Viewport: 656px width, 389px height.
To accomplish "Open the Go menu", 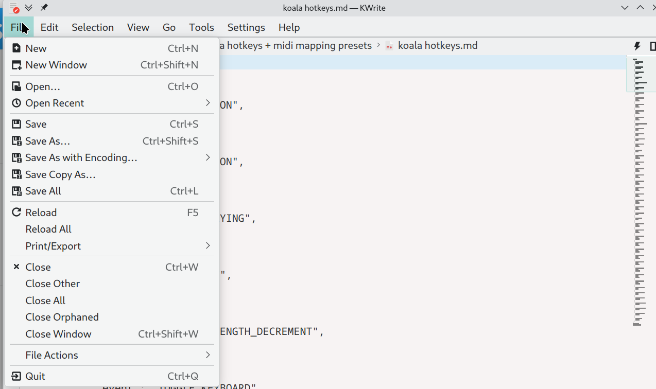I will pos(169,27).
